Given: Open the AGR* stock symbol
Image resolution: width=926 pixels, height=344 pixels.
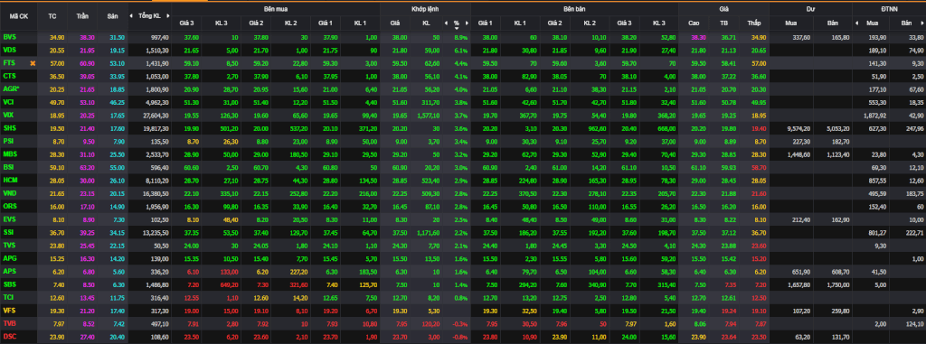Looking at the screenshot, I should click(11, 88).
